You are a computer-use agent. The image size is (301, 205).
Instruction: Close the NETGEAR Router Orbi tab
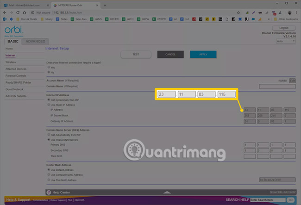pyautogui.click(x=97, y=6)
